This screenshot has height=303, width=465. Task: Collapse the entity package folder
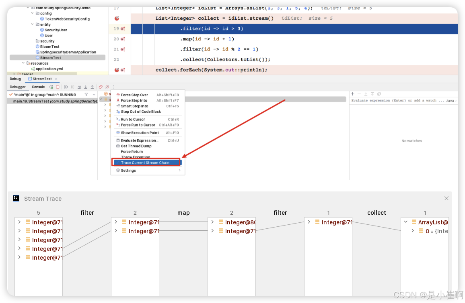(32, 24)
